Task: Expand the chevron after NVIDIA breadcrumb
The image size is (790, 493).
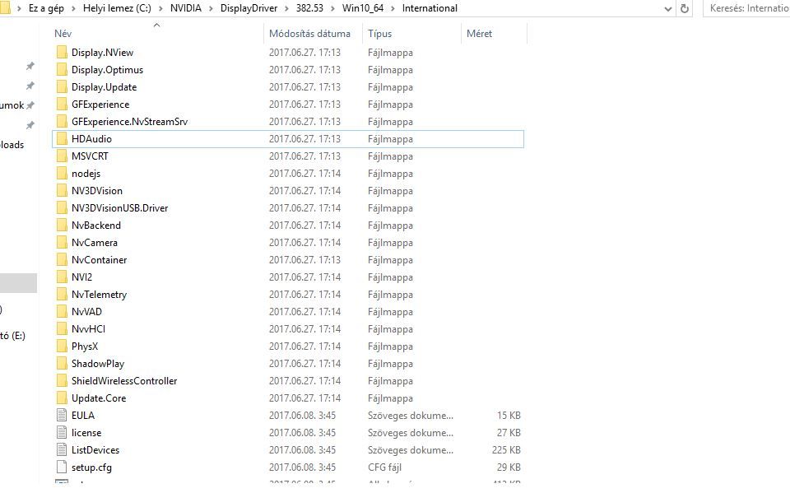Action: (x=211, y=8)
